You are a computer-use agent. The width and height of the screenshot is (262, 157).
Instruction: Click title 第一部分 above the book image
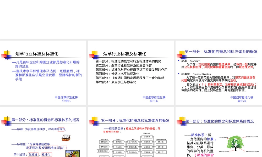pos(45,120)
